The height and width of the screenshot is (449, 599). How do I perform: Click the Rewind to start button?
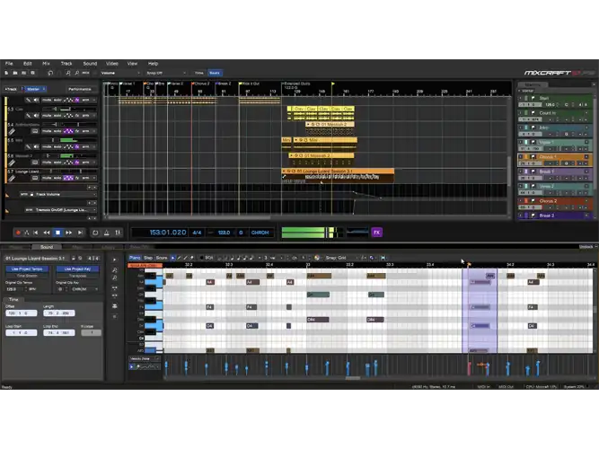coord(36,233)
